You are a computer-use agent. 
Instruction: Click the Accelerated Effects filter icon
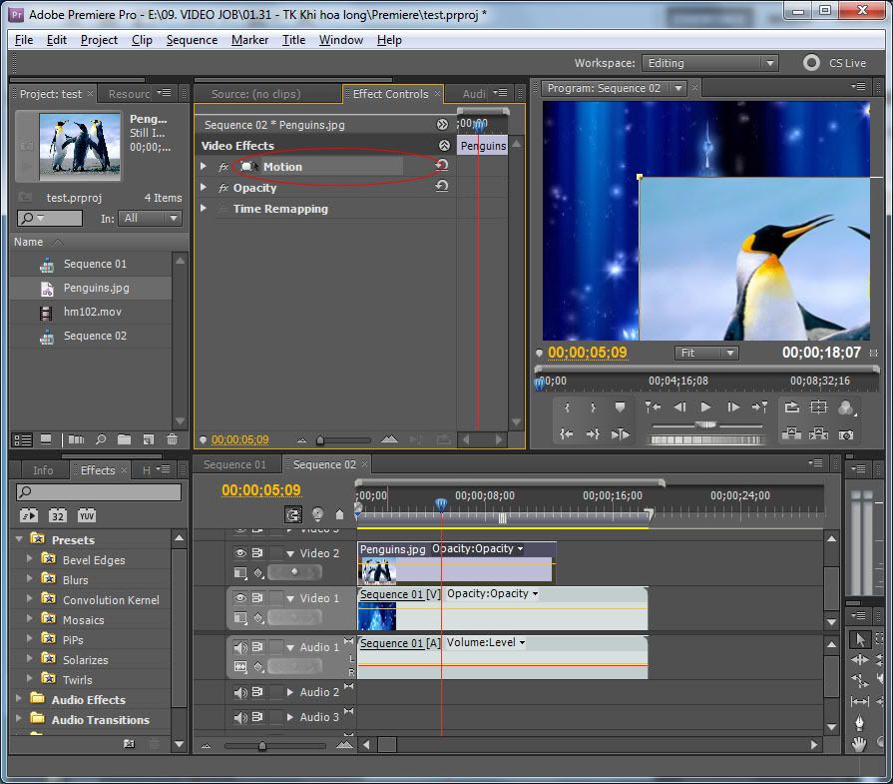(x=29, y=515)
